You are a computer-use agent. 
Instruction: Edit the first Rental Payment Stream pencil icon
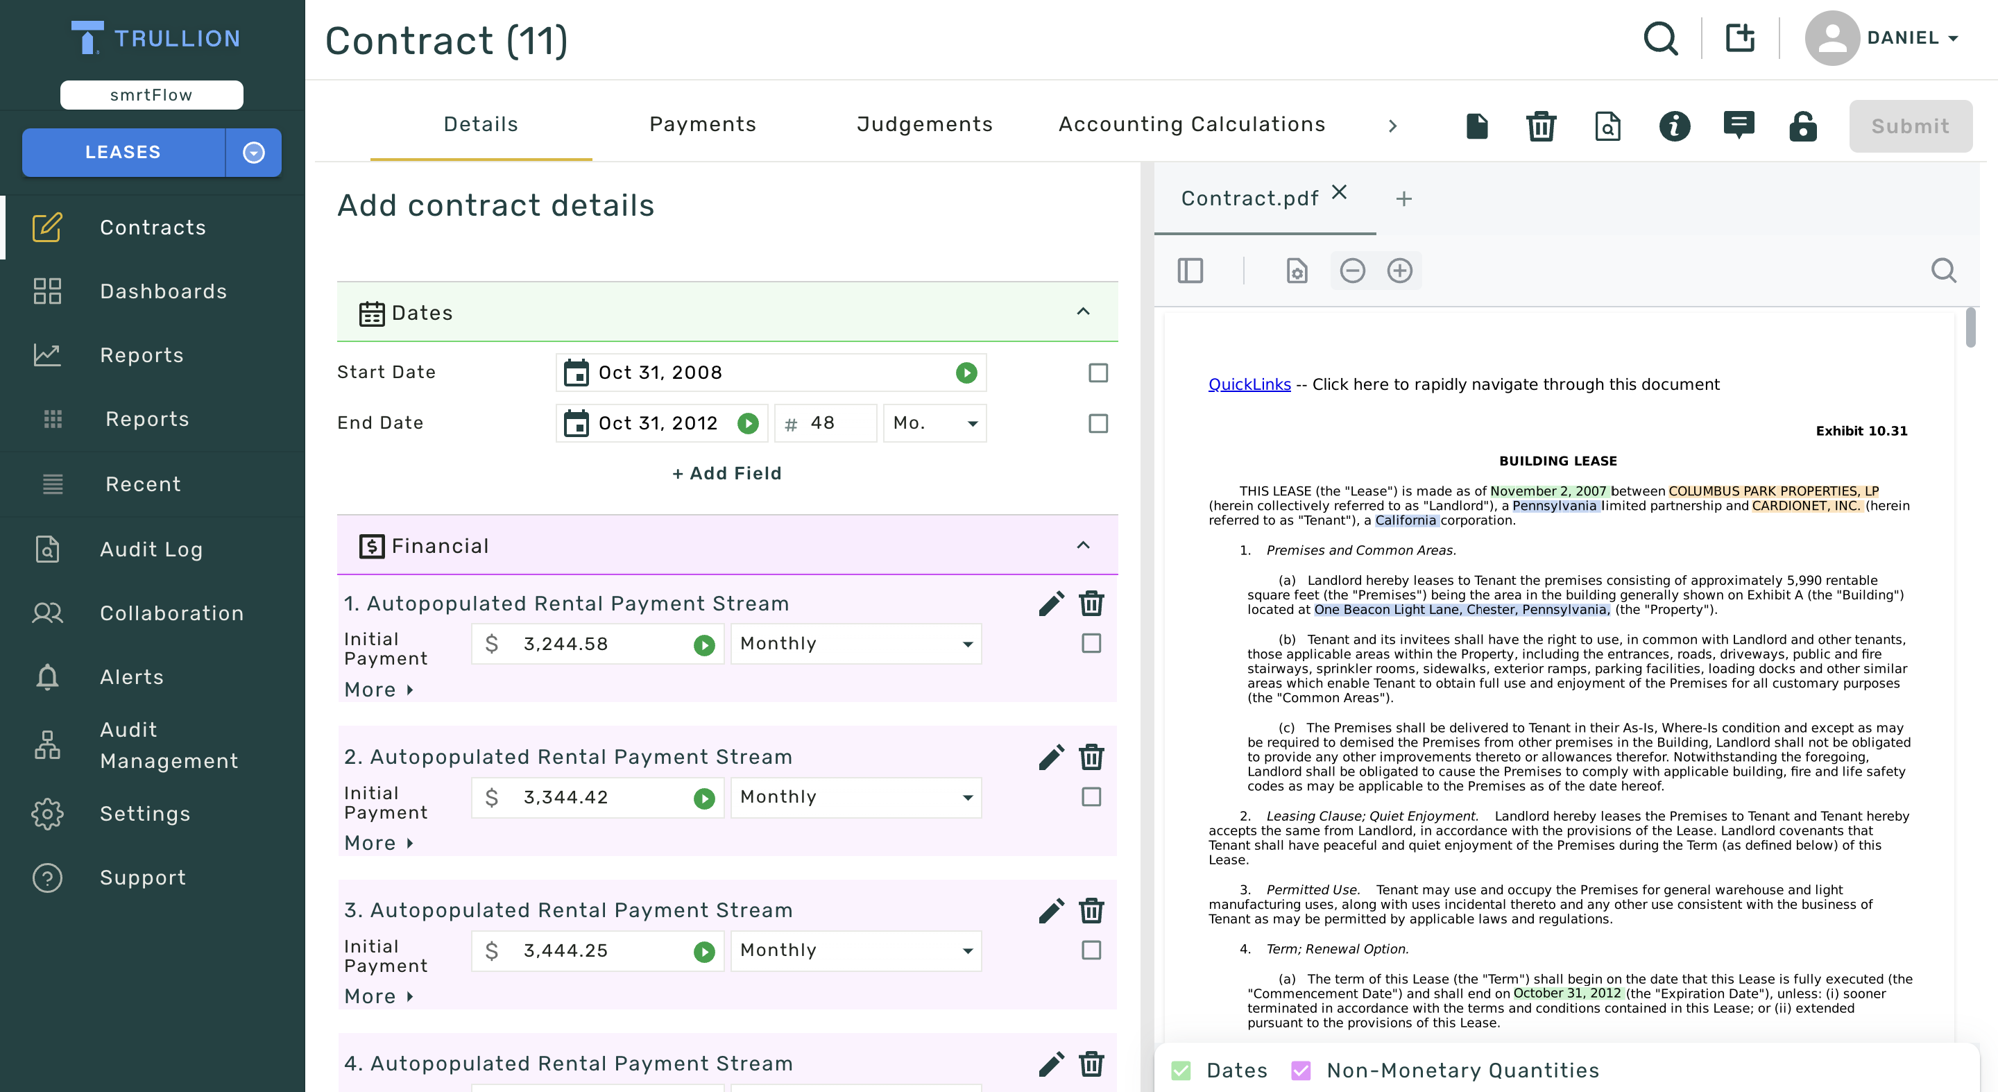(x=1052, y=603)
